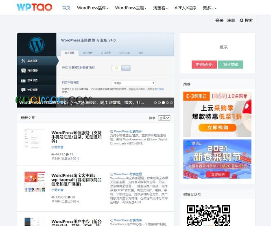Click 登录 in the top bar
The height and width of the screenshot is (226, 271).
click(x=219, y=21)
